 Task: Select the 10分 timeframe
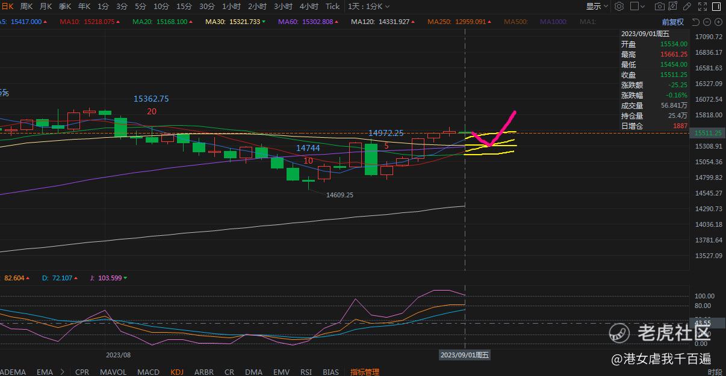coord(161,6)
